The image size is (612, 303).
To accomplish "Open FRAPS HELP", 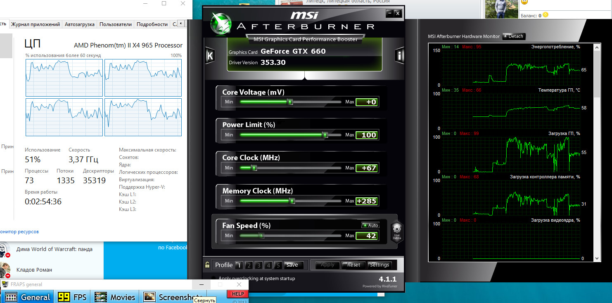I will point(238,294).
